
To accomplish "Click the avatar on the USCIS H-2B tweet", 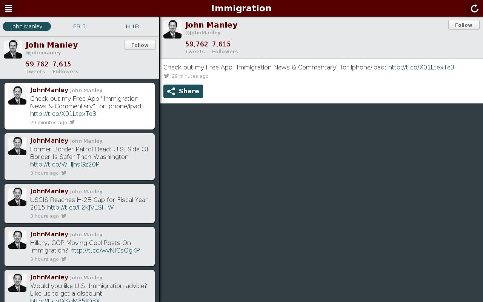I will click(x=17, y=196).
